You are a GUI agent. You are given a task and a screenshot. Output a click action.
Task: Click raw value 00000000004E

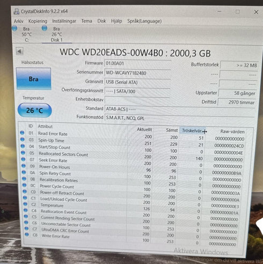point(229,152)
